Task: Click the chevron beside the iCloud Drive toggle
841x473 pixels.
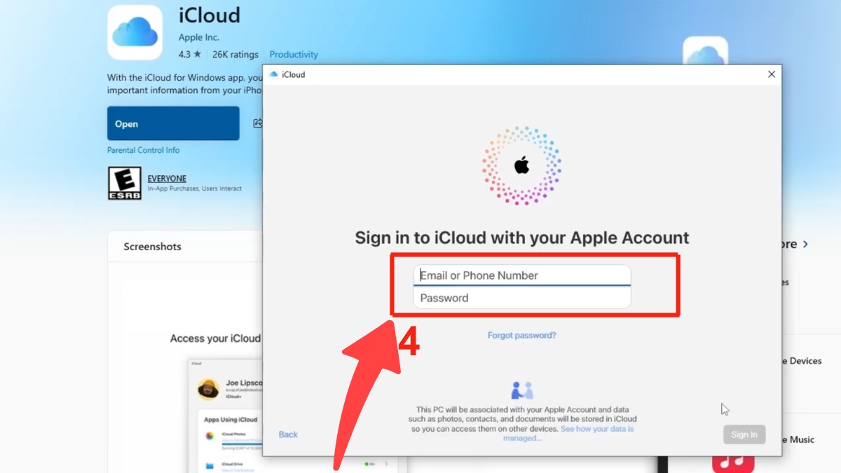Action: point(386,464)
